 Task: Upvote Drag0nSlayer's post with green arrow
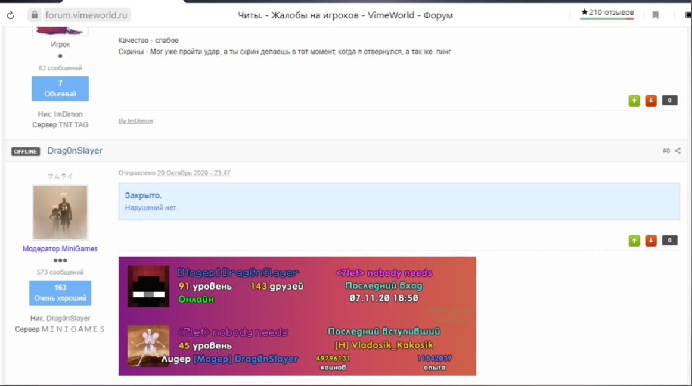tap(634, 241)
